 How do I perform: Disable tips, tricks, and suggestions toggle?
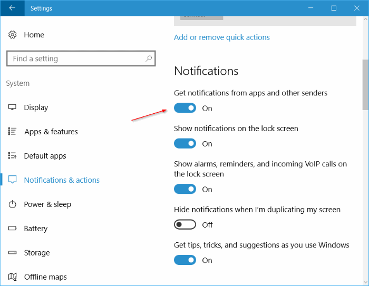[x=185, y=260]
